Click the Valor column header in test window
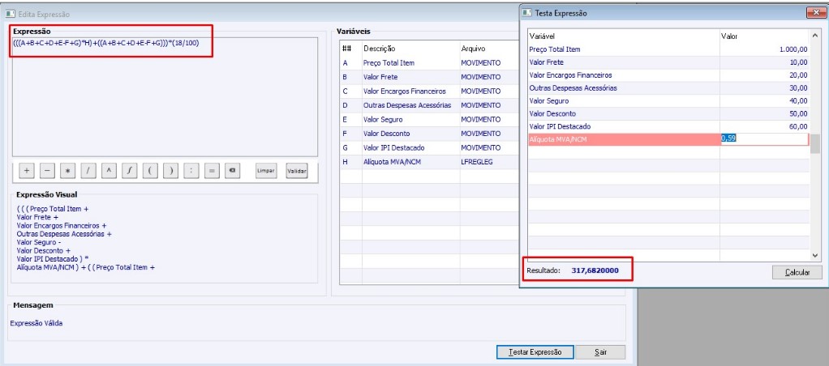Image resolution: width=829 pixels, height=366 pixels. pos(729,36)
